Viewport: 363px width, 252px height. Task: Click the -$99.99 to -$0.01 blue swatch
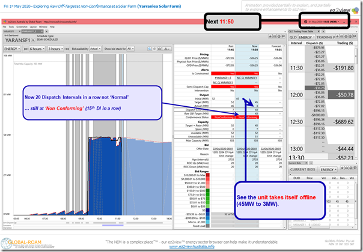208,214
